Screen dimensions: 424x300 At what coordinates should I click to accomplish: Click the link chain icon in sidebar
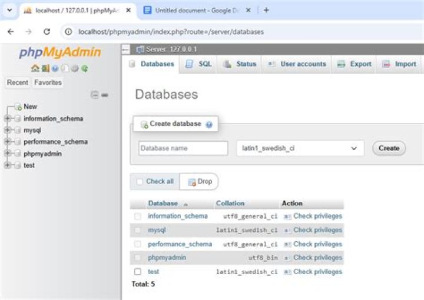tap(105, 95)
